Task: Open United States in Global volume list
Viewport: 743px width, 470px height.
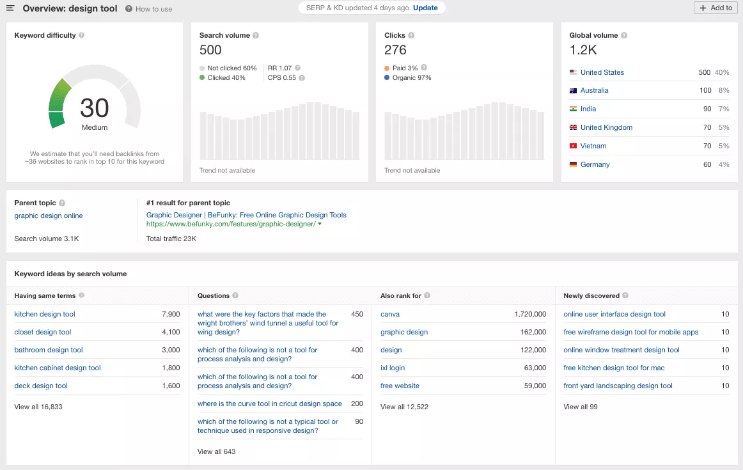Action: click(x=602, y=73)
